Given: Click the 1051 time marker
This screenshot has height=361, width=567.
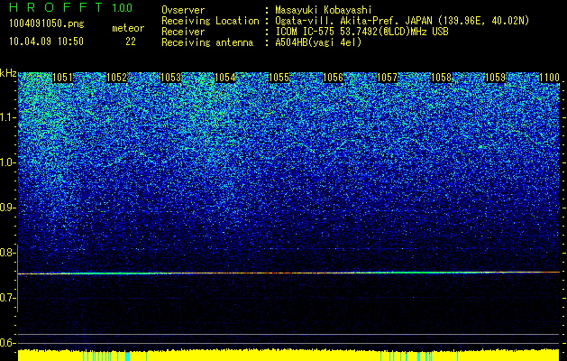Looking at the screenshot, I should click(x=62, y=78).
